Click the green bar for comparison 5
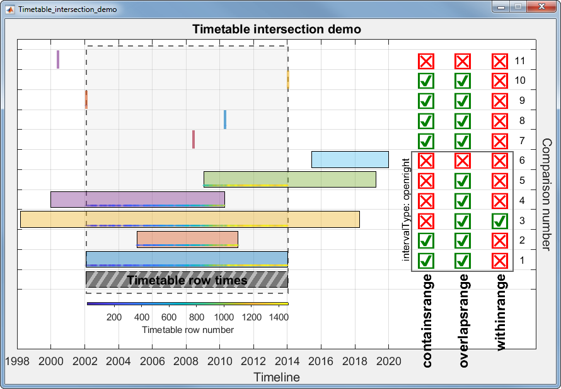 pos(289,179)
